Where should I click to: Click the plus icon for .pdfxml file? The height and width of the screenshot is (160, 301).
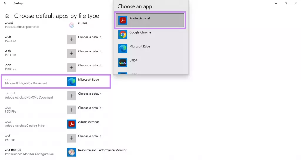72,96
